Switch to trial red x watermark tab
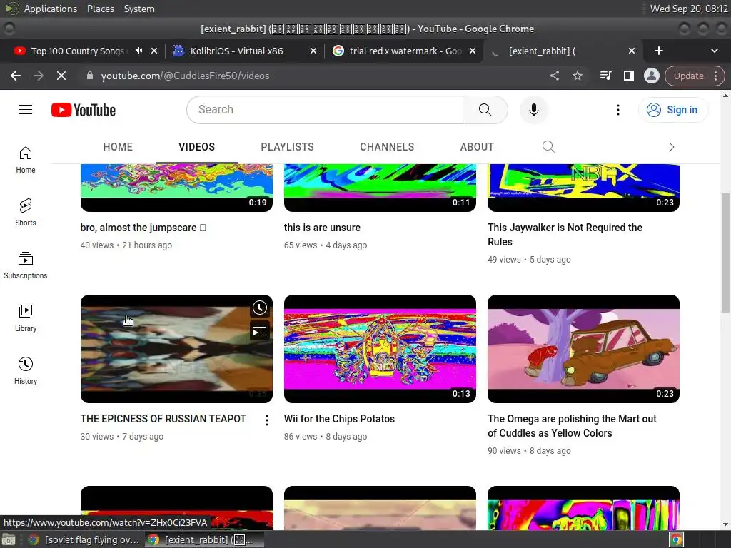The width and height of the screenshot is (731, 548). 405,51
